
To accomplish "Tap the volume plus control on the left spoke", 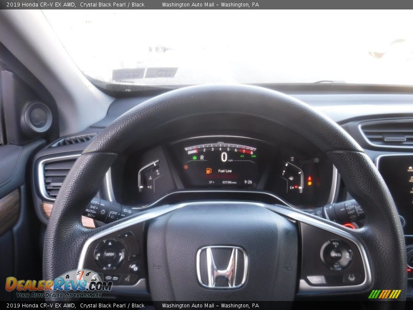I will pyautogui.click(x=126, y=236).
